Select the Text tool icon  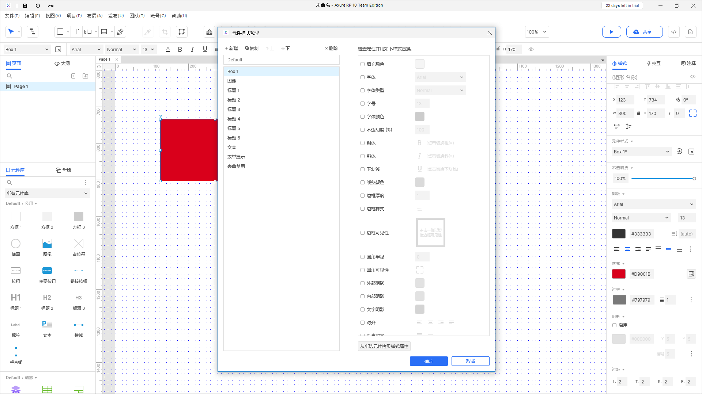coord(76,32)
